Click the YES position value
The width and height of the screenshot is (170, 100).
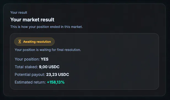[x=45, y=59]
